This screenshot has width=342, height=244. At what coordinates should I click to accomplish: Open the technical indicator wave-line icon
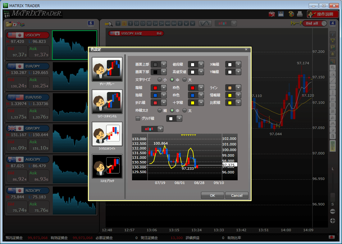pos(205,23)
